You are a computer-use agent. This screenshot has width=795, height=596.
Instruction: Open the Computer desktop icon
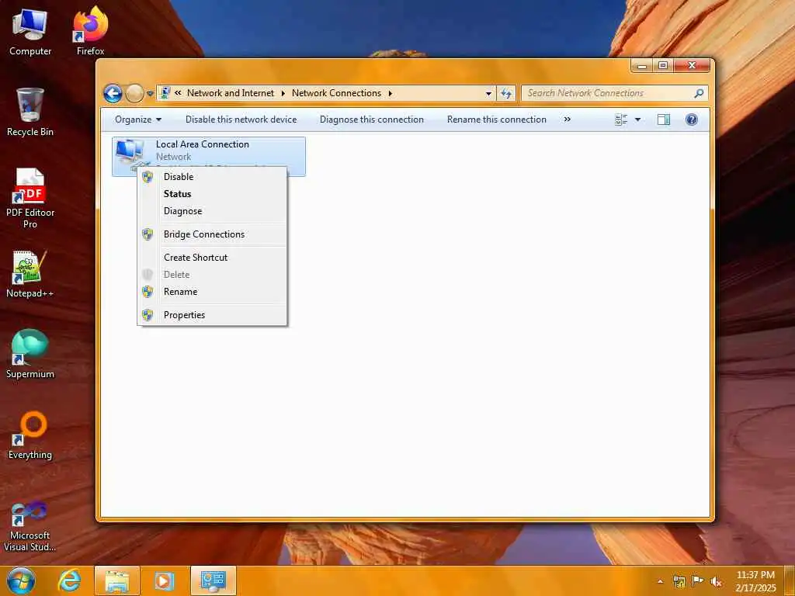[x=30, y=33]
